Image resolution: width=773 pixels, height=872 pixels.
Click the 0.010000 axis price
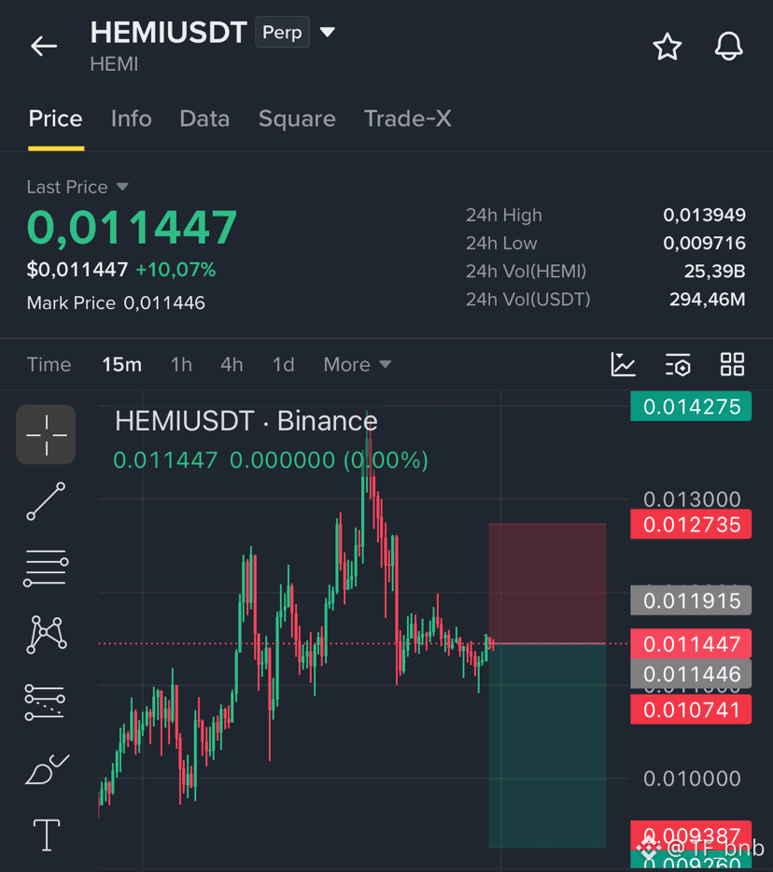[x=692, y=779]
